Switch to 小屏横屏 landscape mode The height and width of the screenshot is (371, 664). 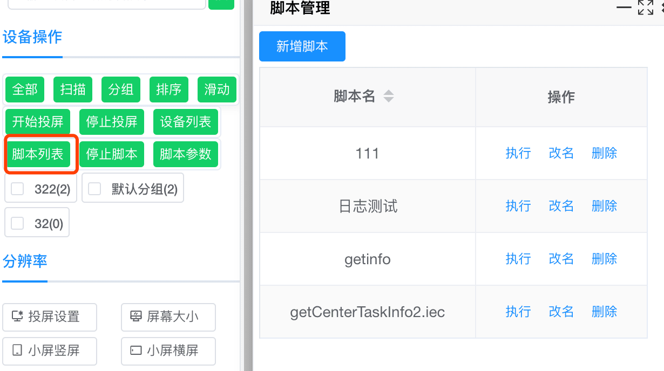[168, 351]
